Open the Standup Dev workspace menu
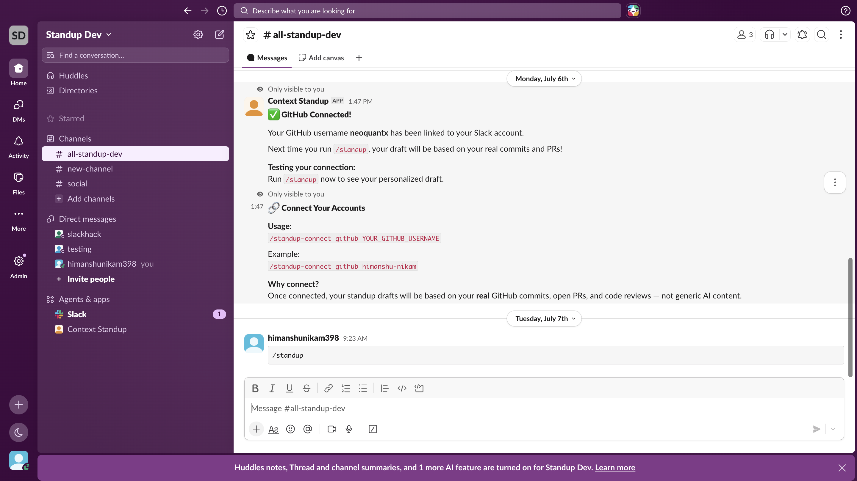 tap(79, 34)
